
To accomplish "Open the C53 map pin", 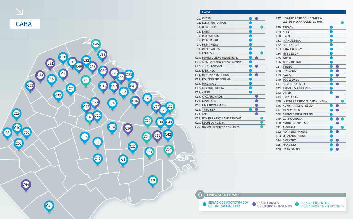I will point(19,144).
